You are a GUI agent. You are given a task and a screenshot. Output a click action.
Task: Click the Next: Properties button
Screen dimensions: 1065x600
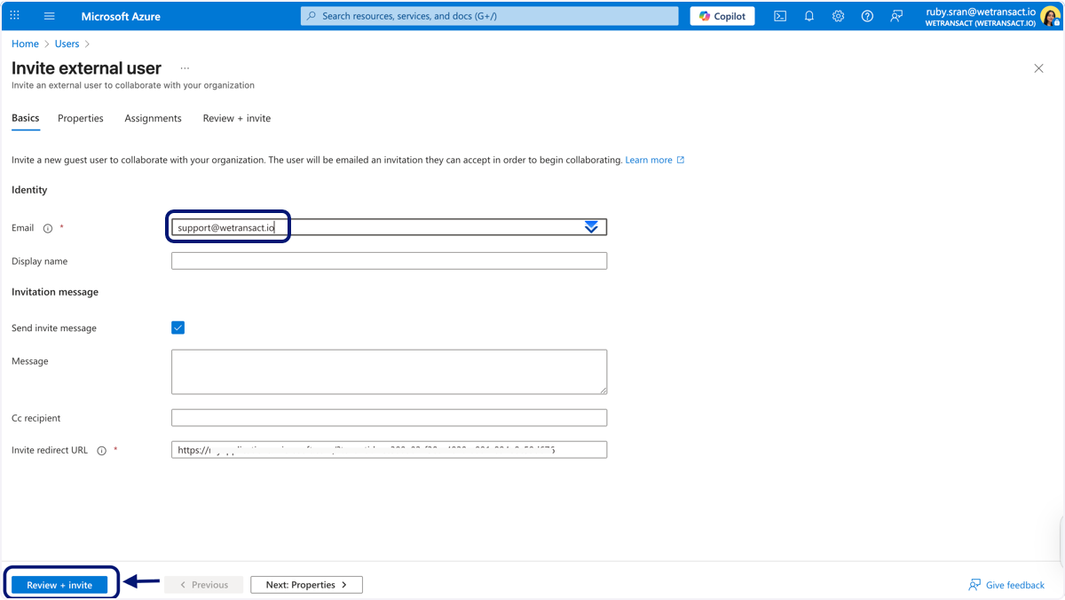pos(306,585)
